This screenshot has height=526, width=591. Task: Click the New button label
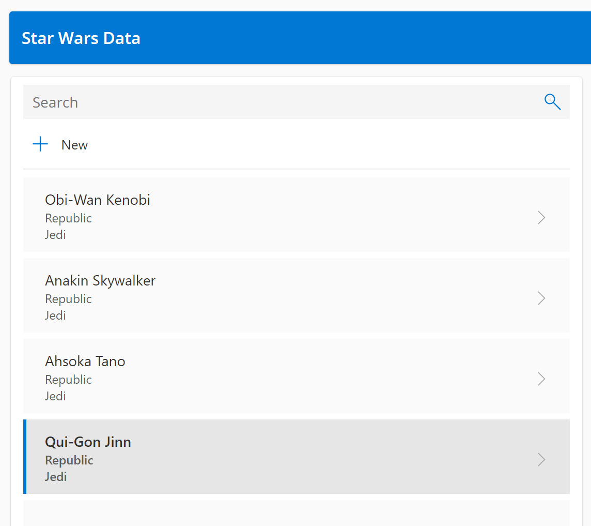(74, 145)
